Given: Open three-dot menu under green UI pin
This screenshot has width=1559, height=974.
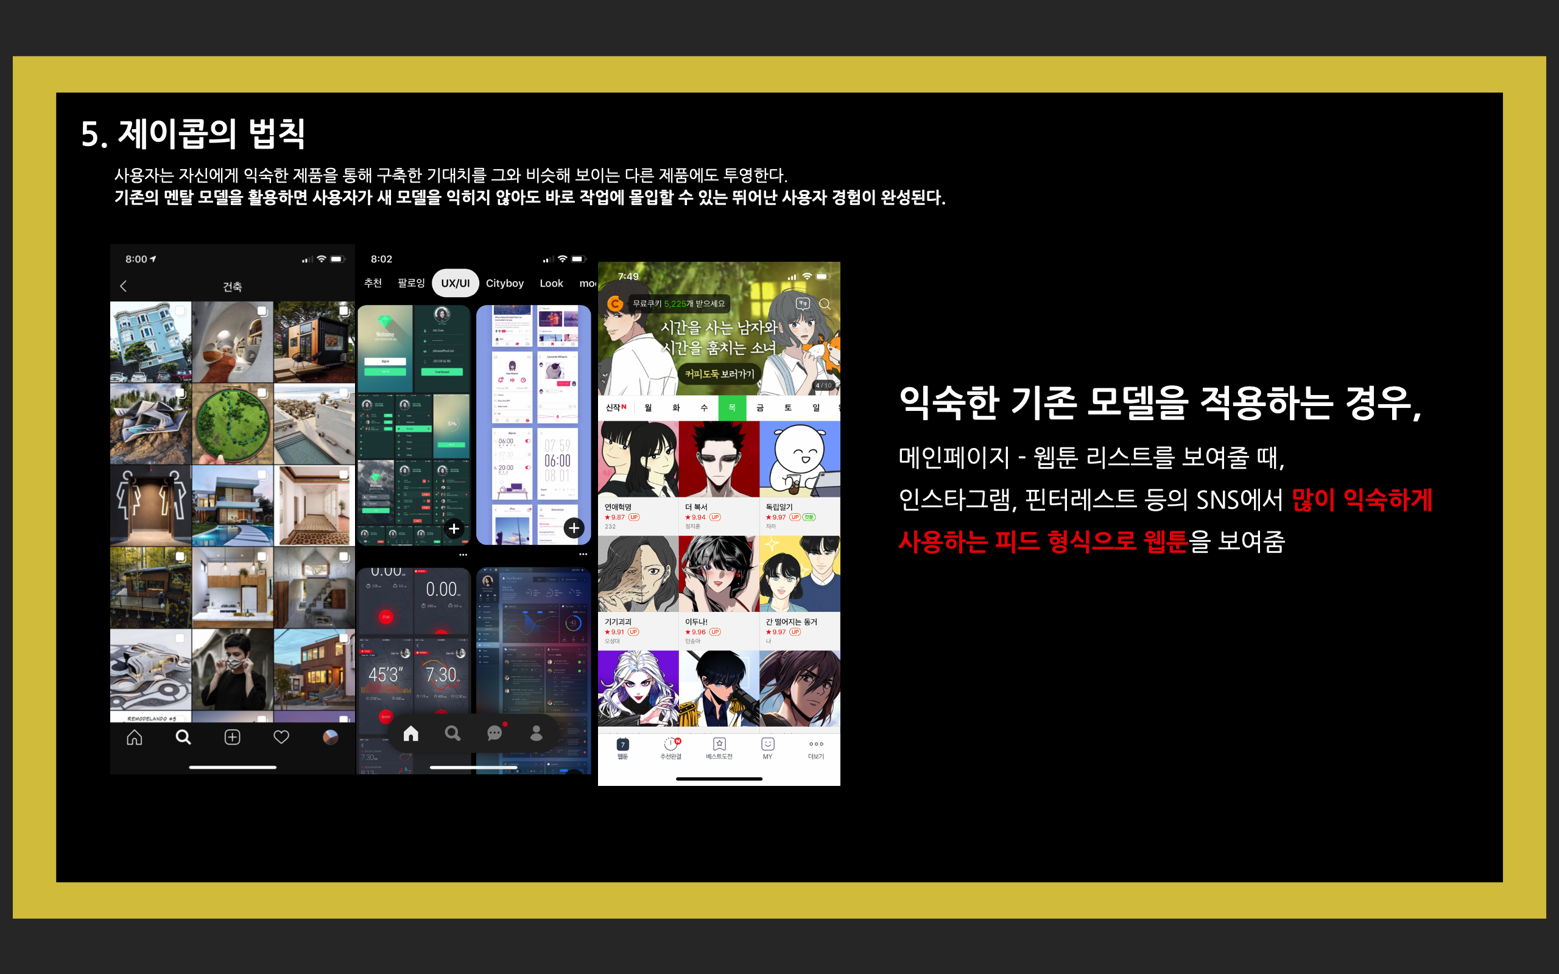Looking at the screenshot, I should (x=463, y=555).
